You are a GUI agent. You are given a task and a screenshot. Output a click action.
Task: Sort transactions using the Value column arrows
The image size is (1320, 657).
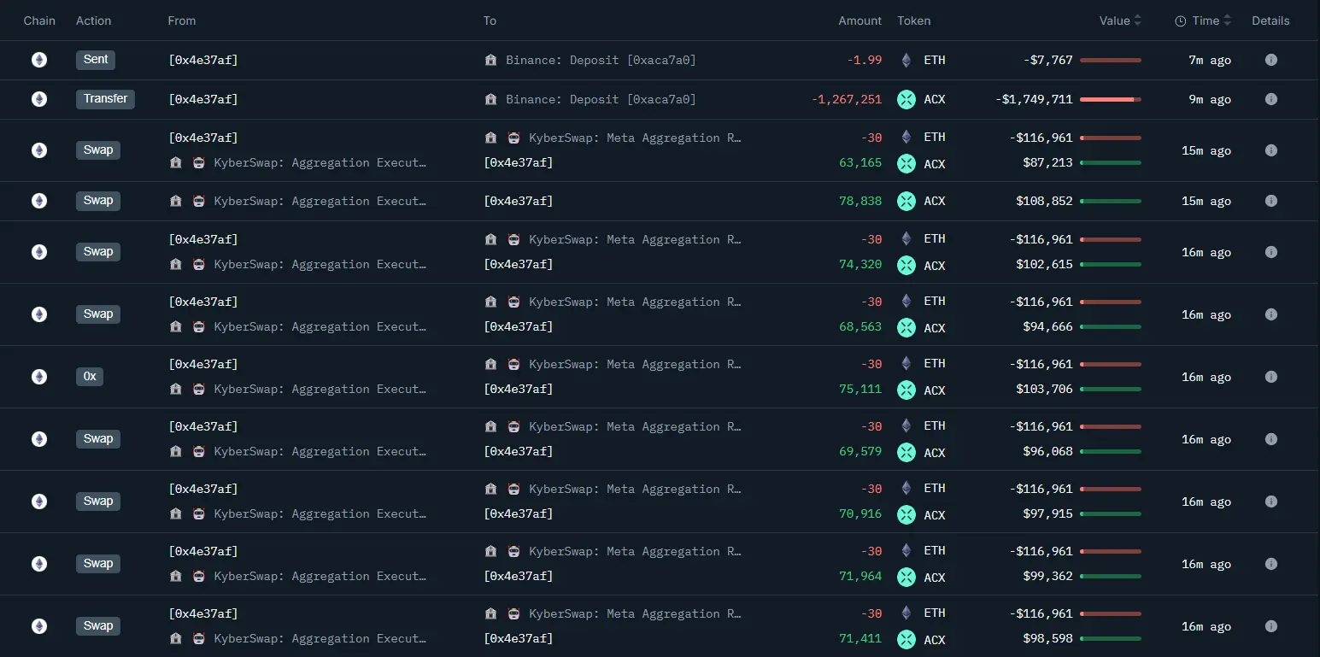coord(1138,20)
